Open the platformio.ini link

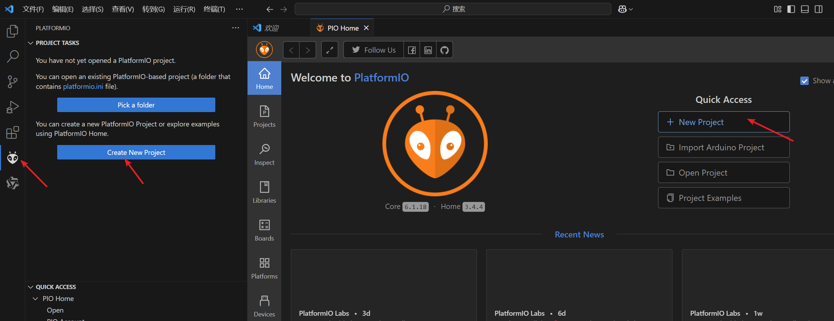pos(83,86)
